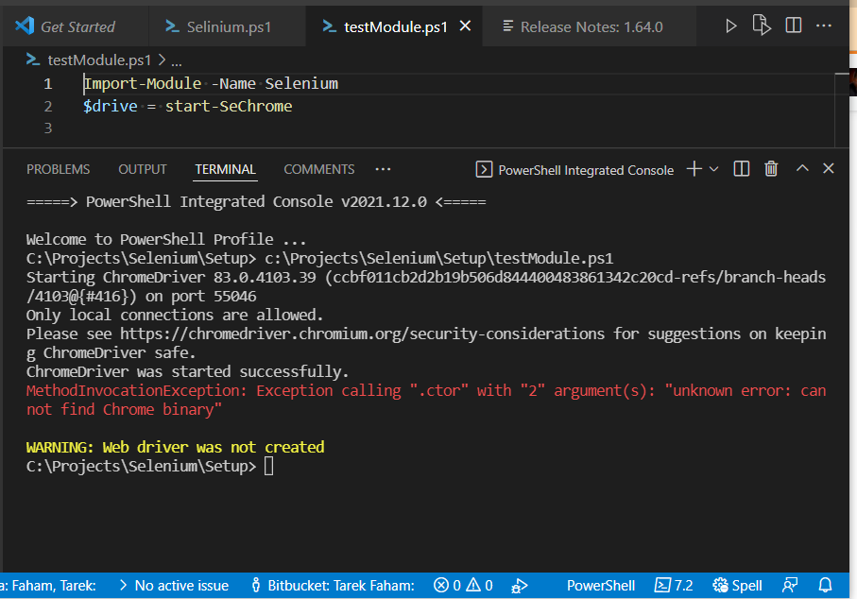Open the Get Started tab

76,26
